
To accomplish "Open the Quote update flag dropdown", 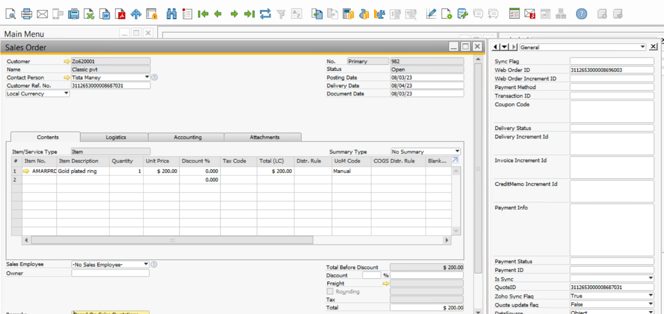I will (651, 304).
